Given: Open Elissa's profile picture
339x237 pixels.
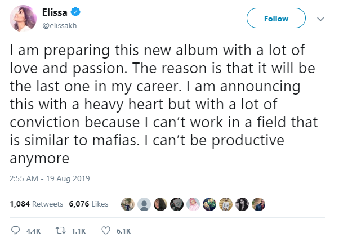Looking at the screenshot, I should click(24, 19).
